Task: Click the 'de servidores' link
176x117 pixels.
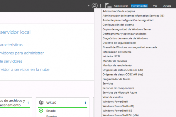Action: pyautogui.click(x=11, y=61)
